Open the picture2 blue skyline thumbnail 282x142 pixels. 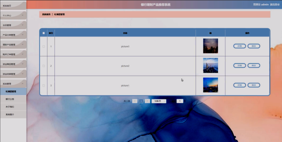coord(210,65)
